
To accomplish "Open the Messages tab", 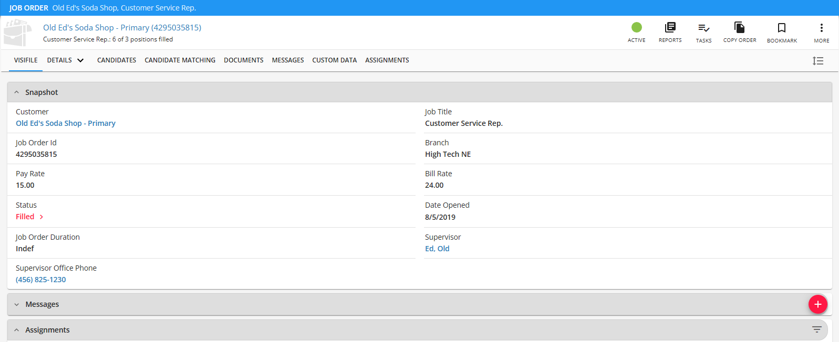I will (x=287, y=60).
